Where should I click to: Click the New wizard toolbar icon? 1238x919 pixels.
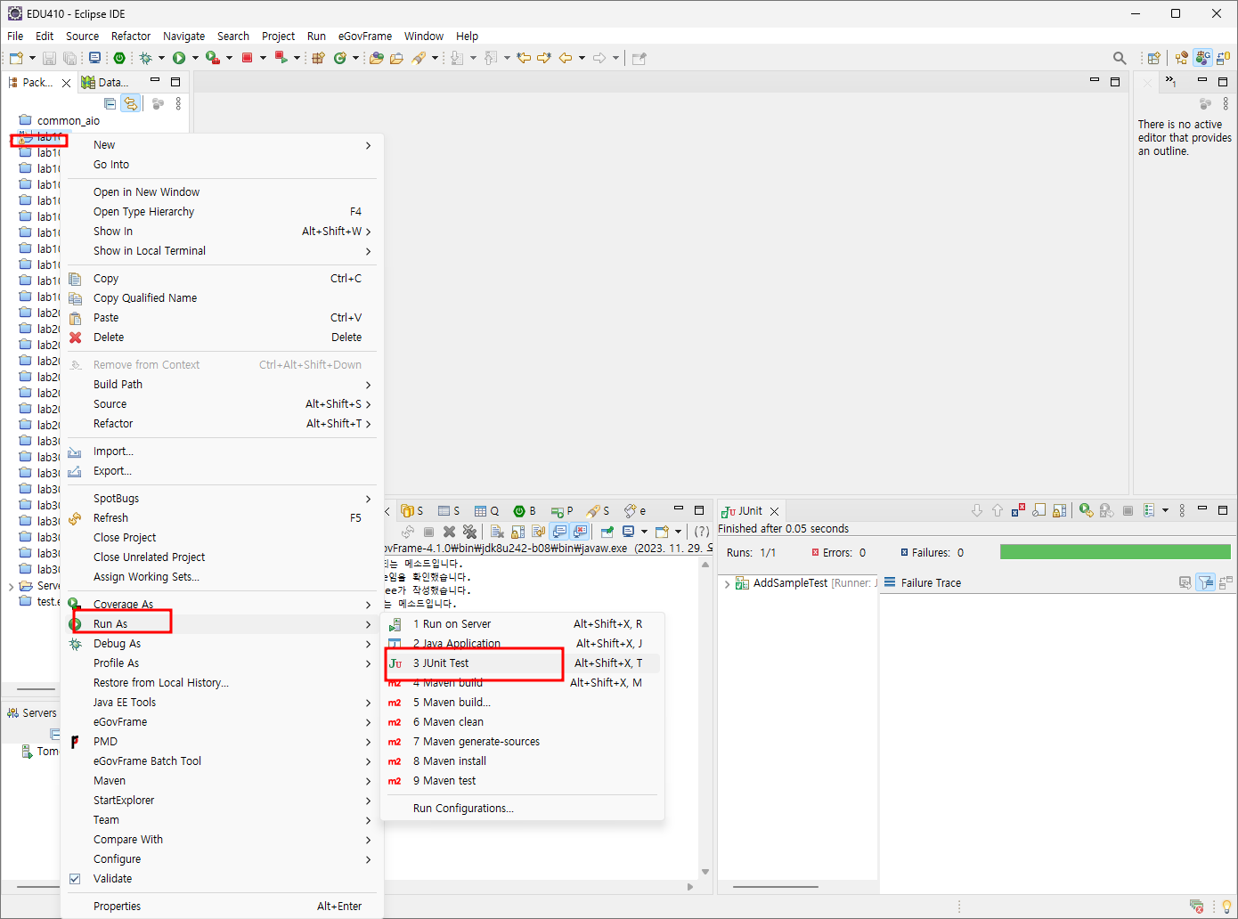(x=16, y=58)
